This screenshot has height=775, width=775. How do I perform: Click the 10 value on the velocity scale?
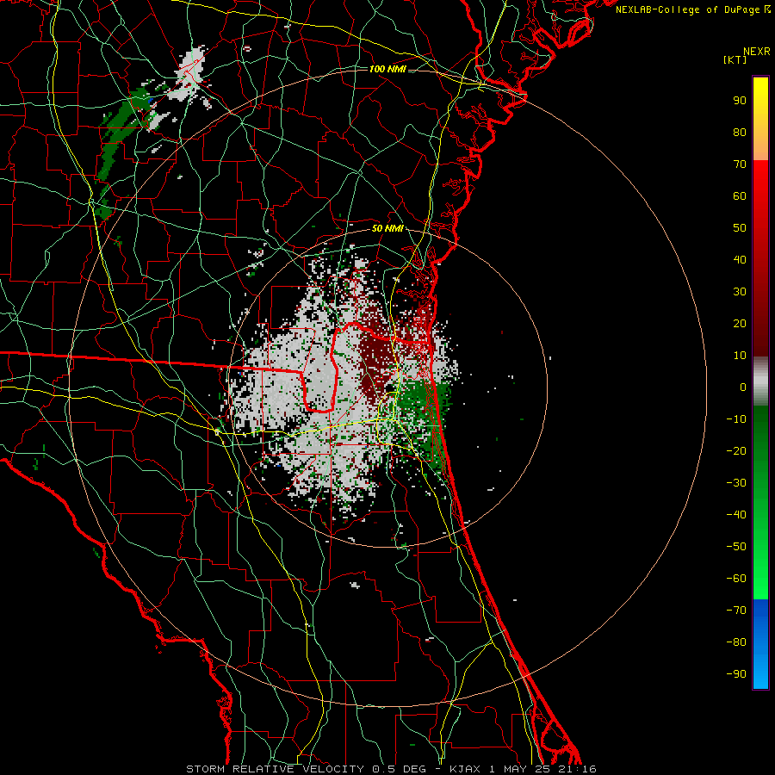(x=740, y=356)
